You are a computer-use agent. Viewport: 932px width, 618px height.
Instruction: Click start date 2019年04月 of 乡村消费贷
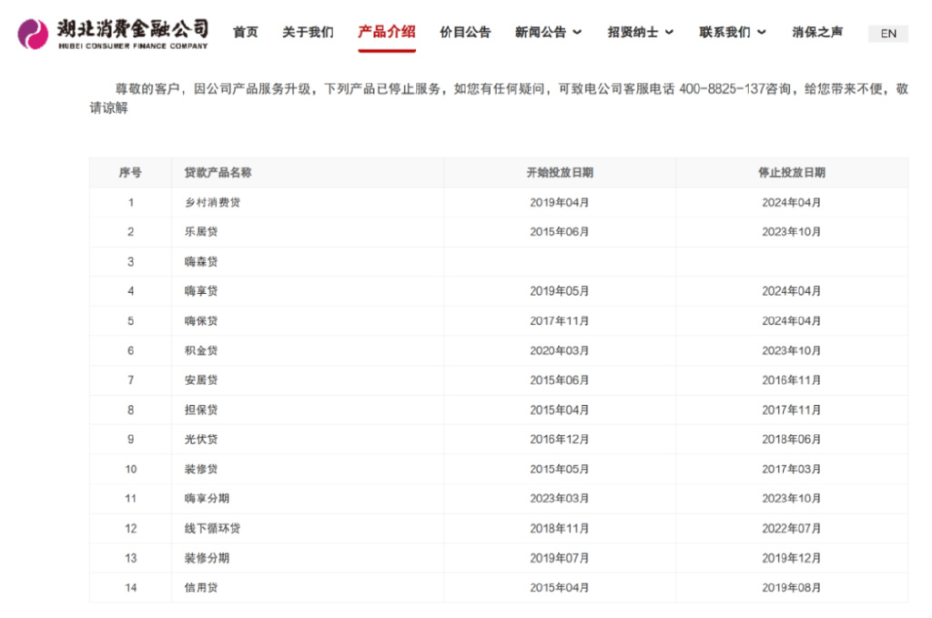click(560, 203)
